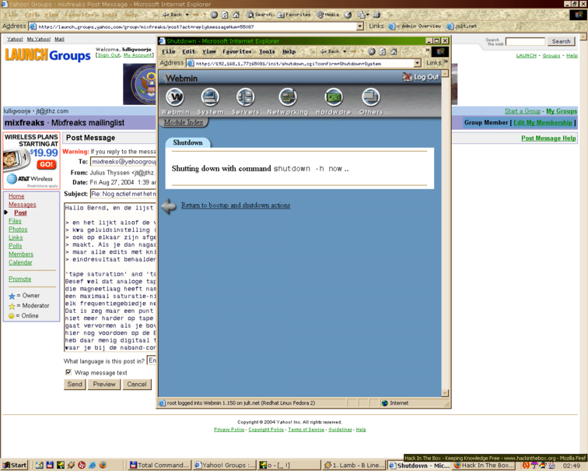The height and width of the screenshot is (471, 588).
Task: Click Refresh icon in Yahoo Groups window toolbar
Action: [225, 15]
